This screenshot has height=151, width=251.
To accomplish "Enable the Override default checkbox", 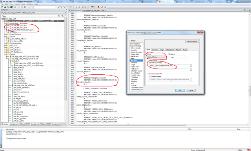I will 150,76.
